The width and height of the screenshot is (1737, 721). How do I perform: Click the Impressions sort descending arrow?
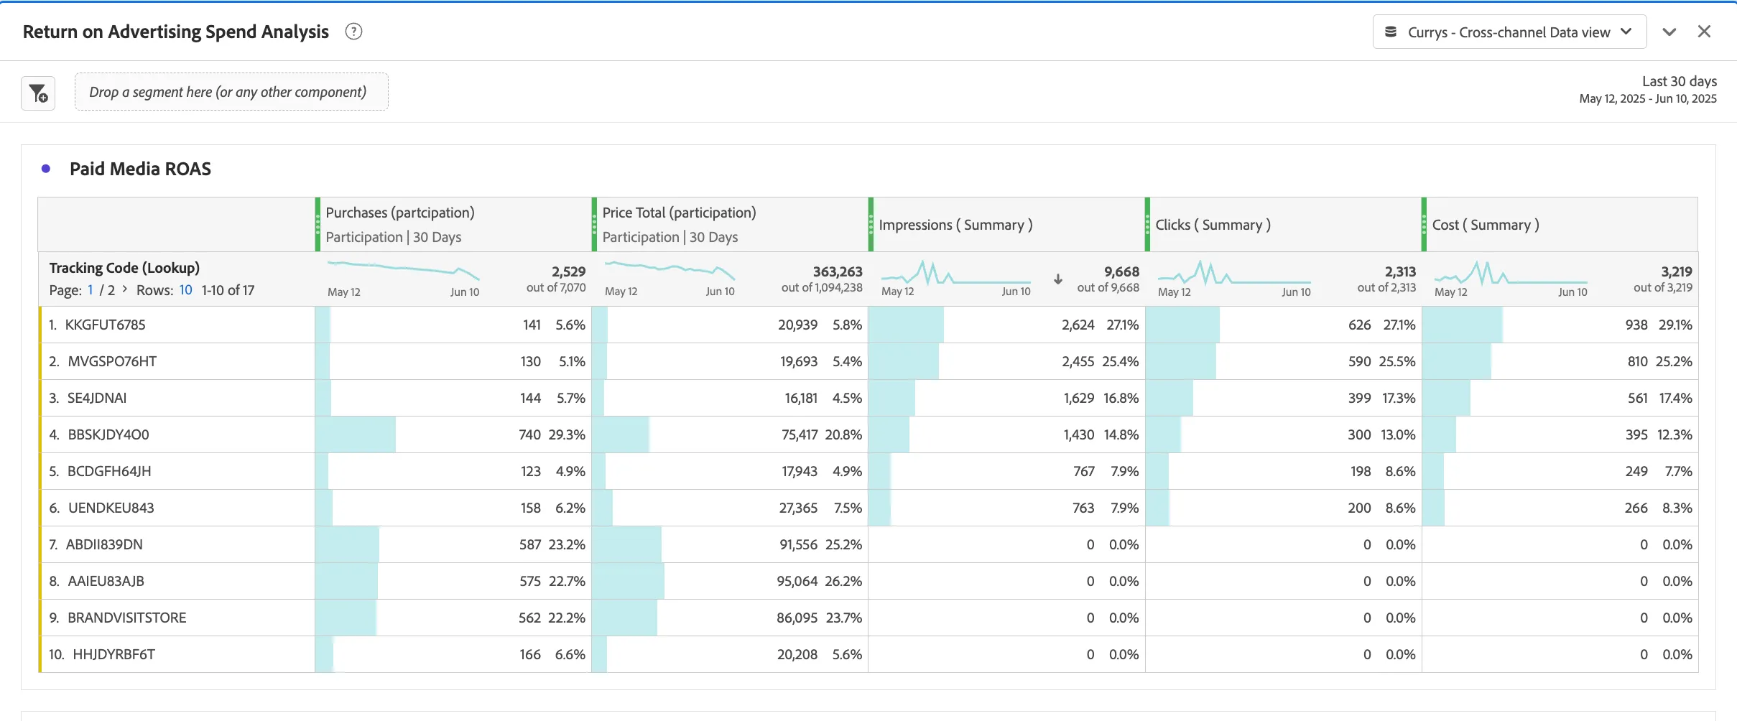point(1058,279)
